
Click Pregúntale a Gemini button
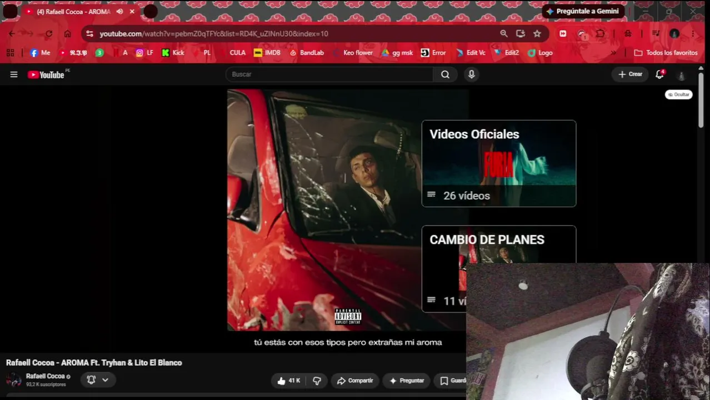pos(583,11)
